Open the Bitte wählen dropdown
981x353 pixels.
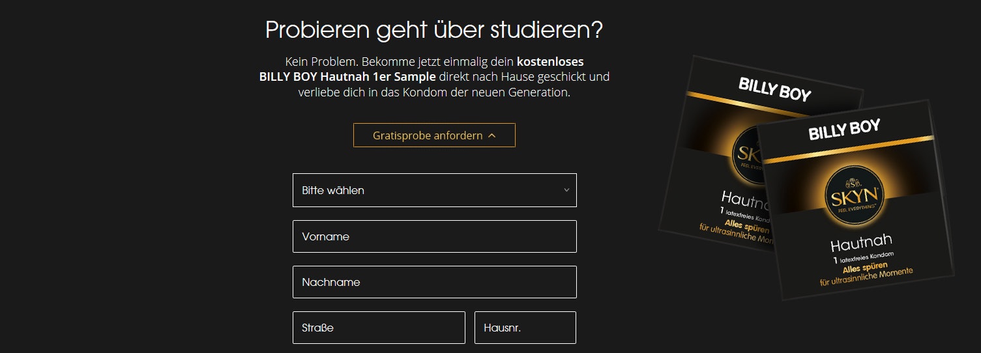(x=434, y=190)
